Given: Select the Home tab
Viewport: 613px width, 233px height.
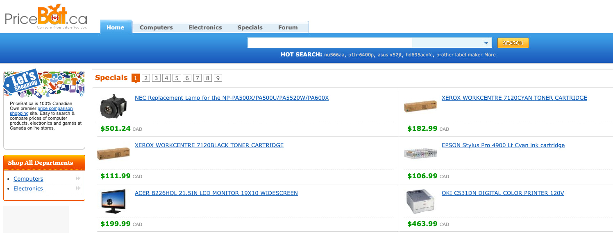Looking at the screenshot, I should [116, 27].
